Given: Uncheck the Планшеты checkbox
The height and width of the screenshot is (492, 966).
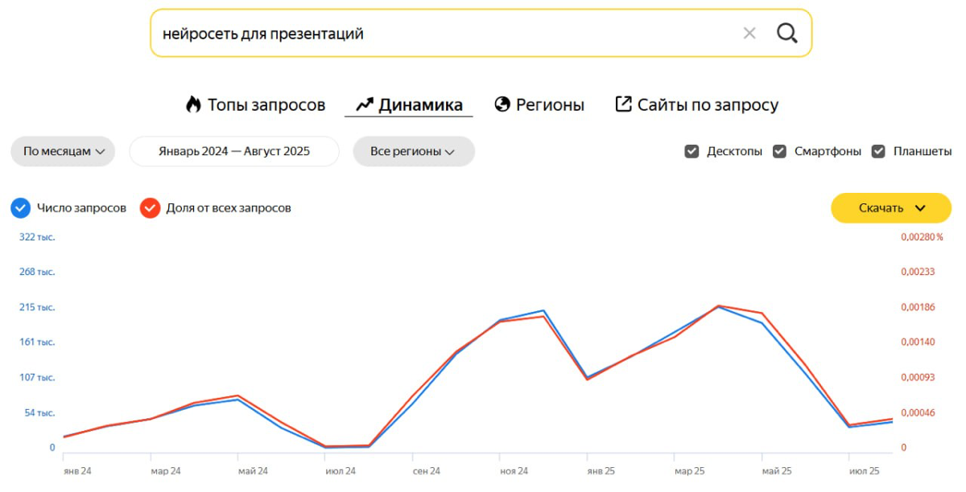Looking at the screenshot, I should 878,151.
